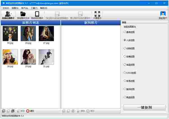
Task: Choose the fourth radio option, vehicle matting
Action: tap(125, 56)
